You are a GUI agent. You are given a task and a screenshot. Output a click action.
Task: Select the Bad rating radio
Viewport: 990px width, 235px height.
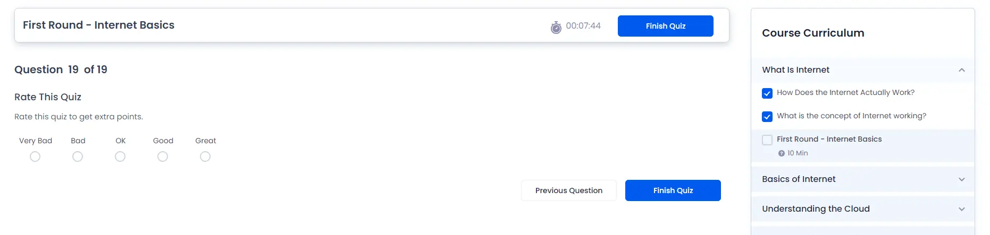(78, 156)
